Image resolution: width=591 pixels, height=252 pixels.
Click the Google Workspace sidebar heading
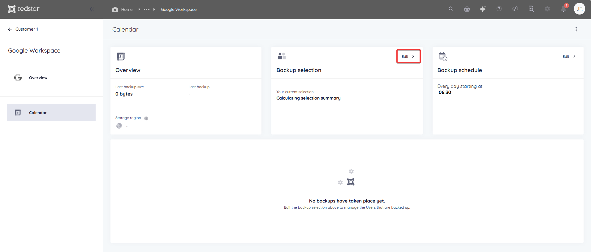pyautogui.click(x=34, y=51)
